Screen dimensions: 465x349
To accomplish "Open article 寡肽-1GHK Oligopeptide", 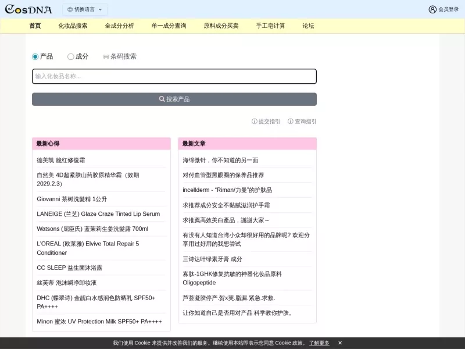I will [232, 278].
